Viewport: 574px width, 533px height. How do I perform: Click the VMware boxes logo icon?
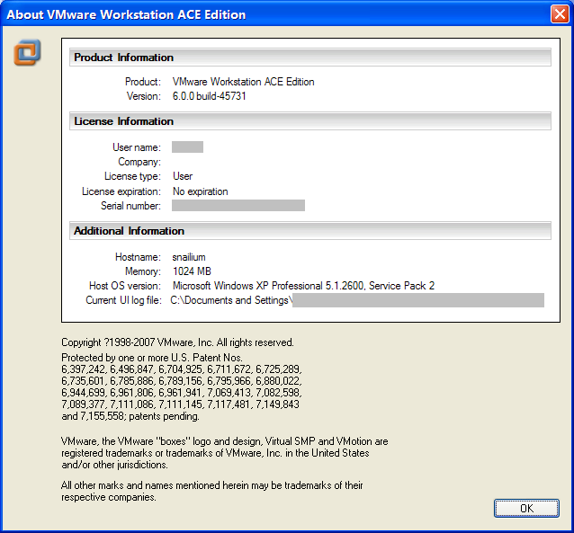tap(27, 52)
